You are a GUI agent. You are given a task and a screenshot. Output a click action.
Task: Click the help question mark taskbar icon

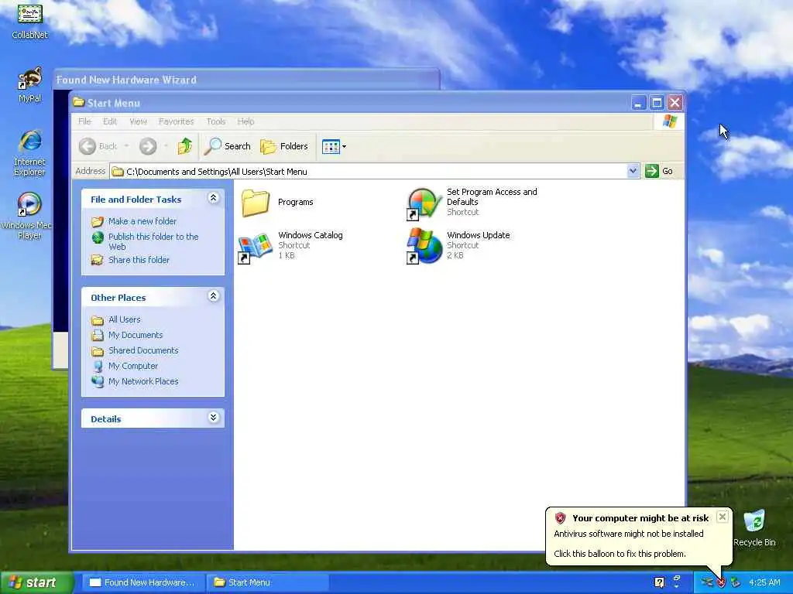pos(659,582)
